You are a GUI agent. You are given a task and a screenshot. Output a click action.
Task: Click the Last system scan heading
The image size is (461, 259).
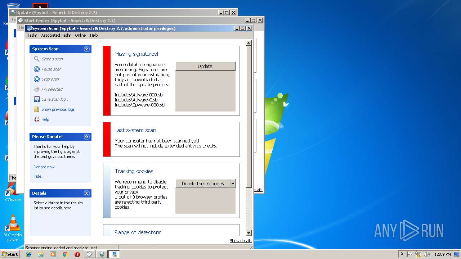point(135,130)
